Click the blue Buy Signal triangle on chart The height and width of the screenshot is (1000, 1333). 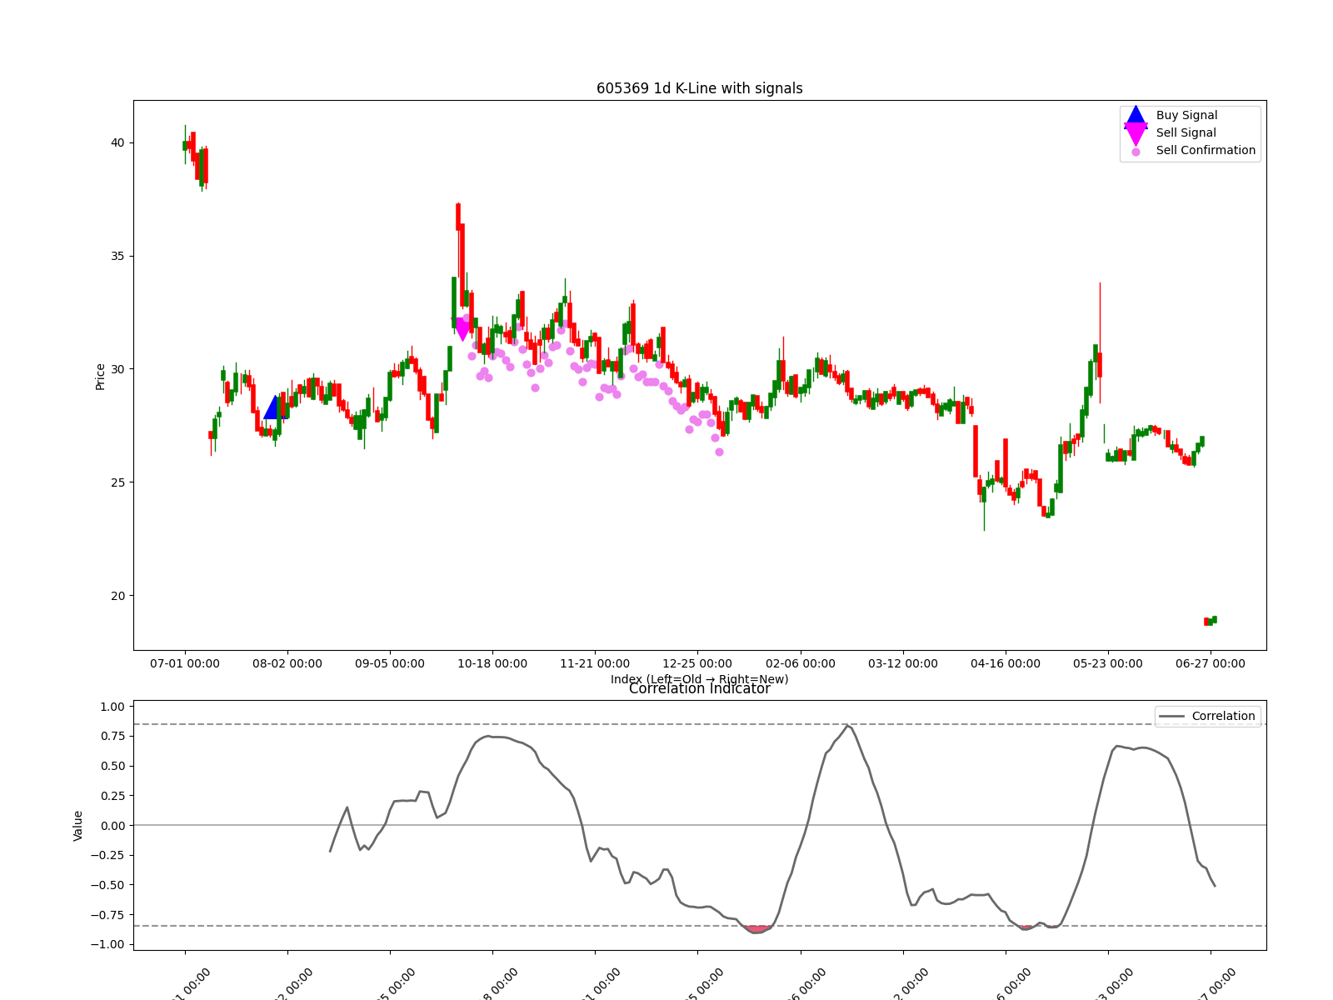point(275,407)
